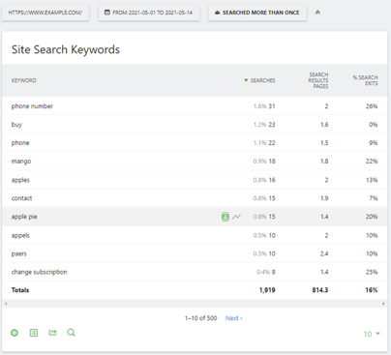391x355 pixels.
Task: Open segmented visitor log for apple pie
Action: [x=226, y=217]
